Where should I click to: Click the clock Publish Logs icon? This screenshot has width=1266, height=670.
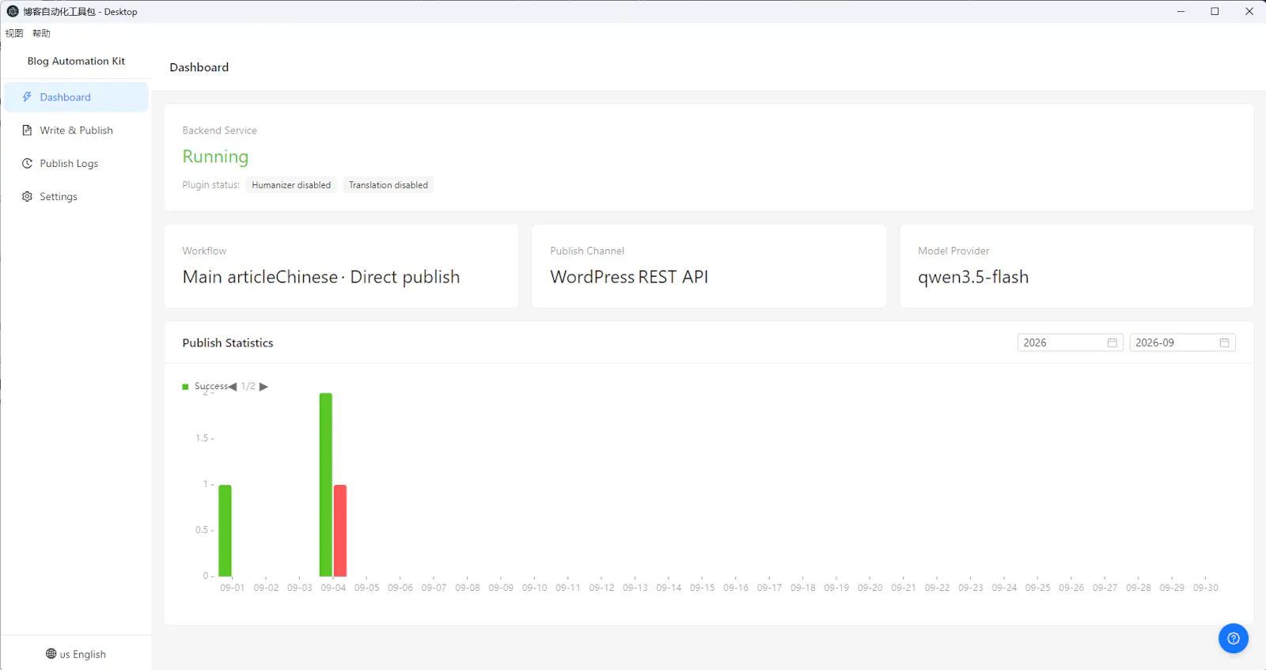click(27, 164)
